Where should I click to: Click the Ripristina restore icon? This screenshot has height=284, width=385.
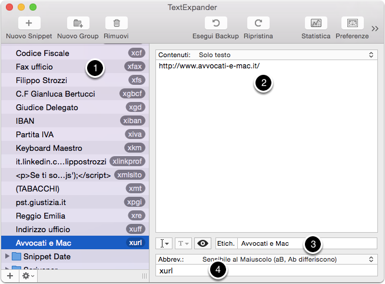[258, 23]
